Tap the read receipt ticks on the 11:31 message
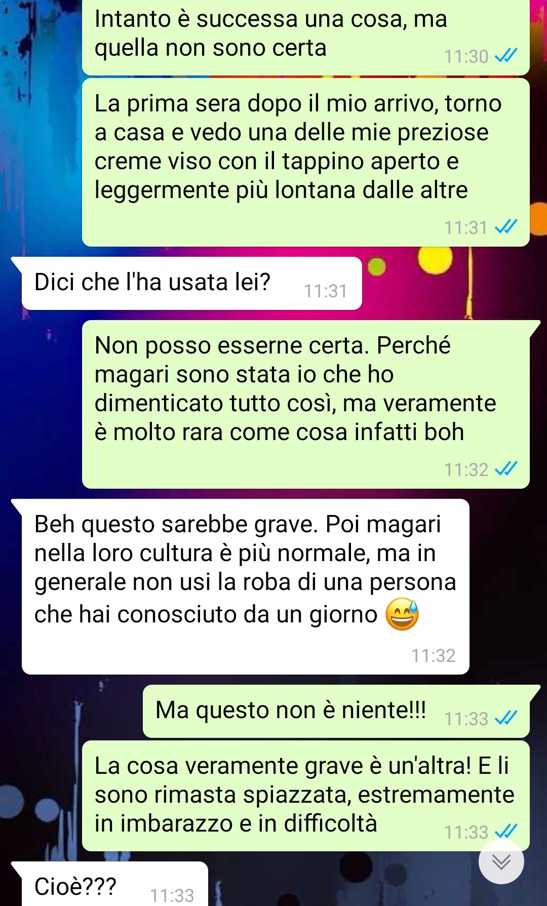Viewport: 547px width, 906px height. (x=505, y=226)
